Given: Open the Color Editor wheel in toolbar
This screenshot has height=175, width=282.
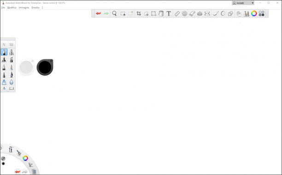Looking at the screenshot, I should [254, 13].
